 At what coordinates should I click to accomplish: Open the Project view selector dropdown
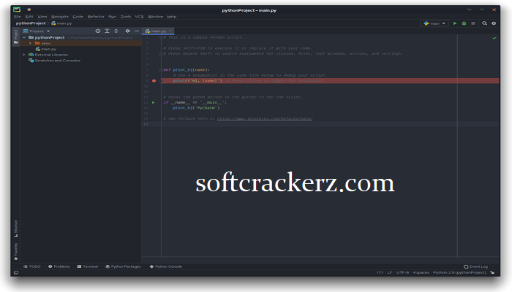coord(37,31)
